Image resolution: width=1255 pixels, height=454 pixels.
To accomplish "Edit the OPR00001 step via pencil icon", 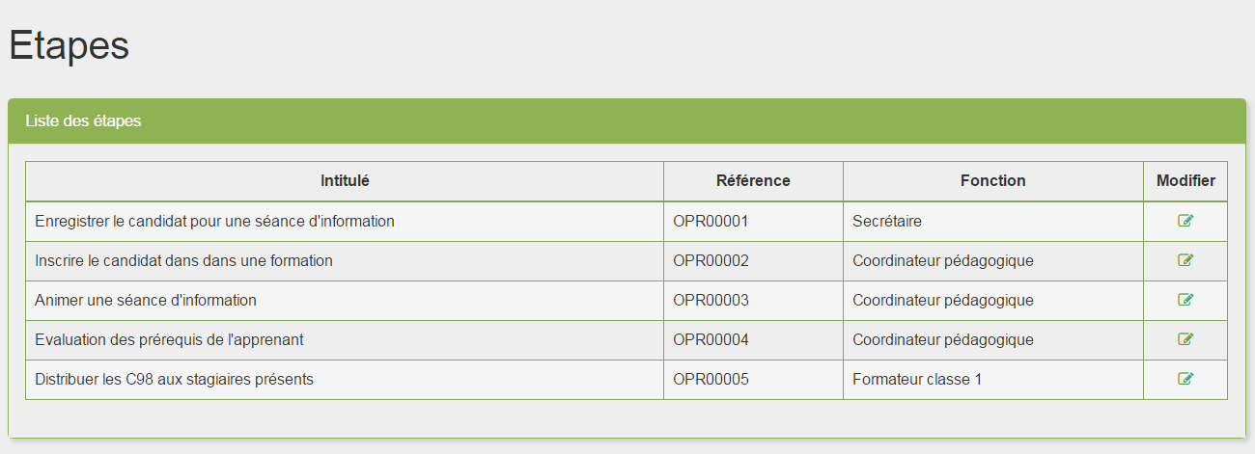I will point(1185,221).
